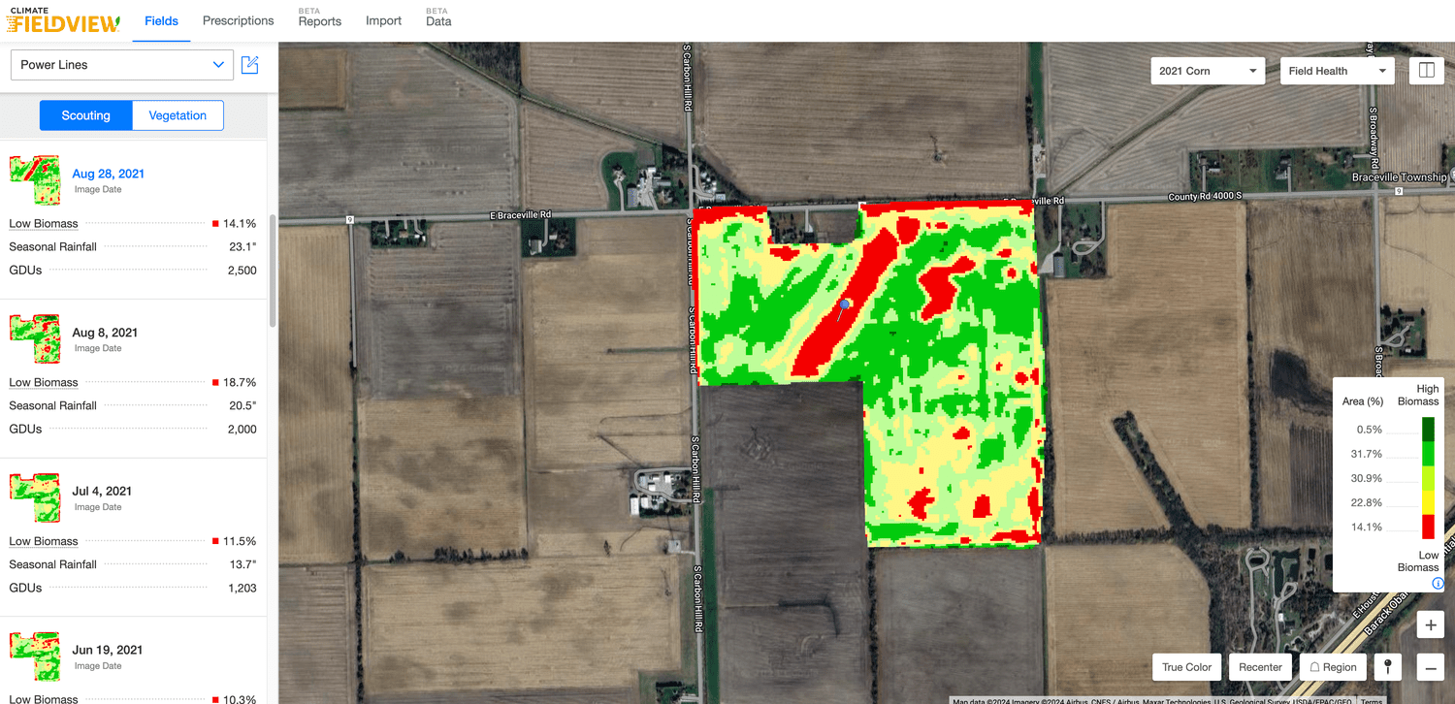This screenshot has width=1455, height=704.
Task: Click the drop pin icon button
Action: coord(1389,667)
